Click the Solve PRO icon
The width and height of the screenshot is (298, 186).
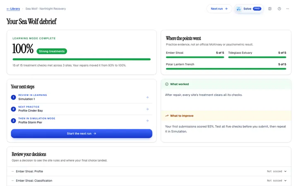pos(239,9)
